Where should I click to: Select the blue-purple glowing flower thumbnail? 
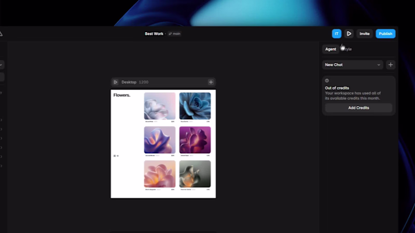click(160, 140)
